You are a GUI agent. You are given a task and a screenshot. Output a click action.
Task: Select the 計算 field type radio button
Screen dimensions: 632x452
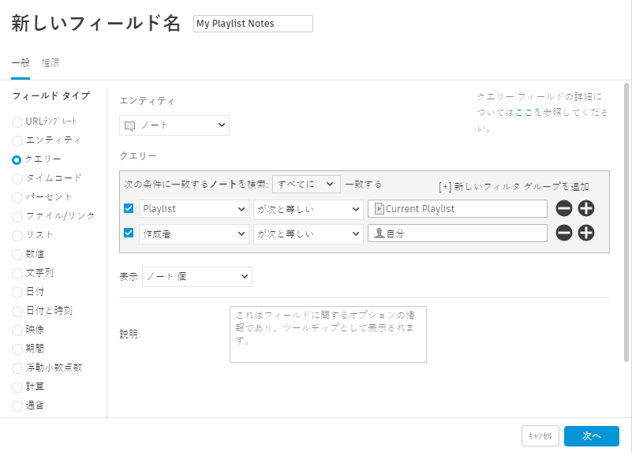coord(17,387)
